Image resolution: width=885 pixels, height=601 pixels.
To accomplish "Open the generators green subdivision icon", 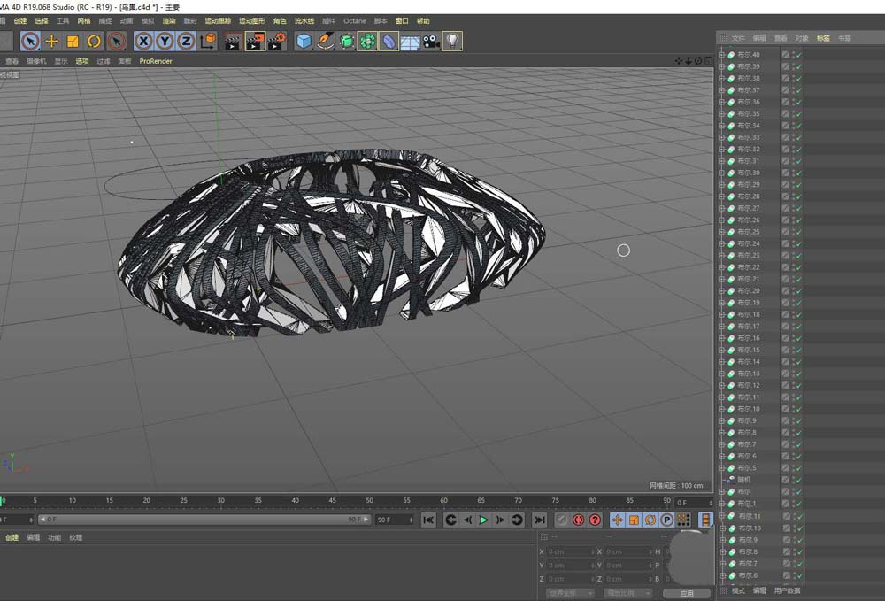I will coord(347,42).
